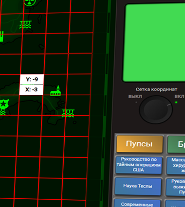This screenshot has width=185, height=207.
Task: Click the green display screen
Action: coord(154,42)
